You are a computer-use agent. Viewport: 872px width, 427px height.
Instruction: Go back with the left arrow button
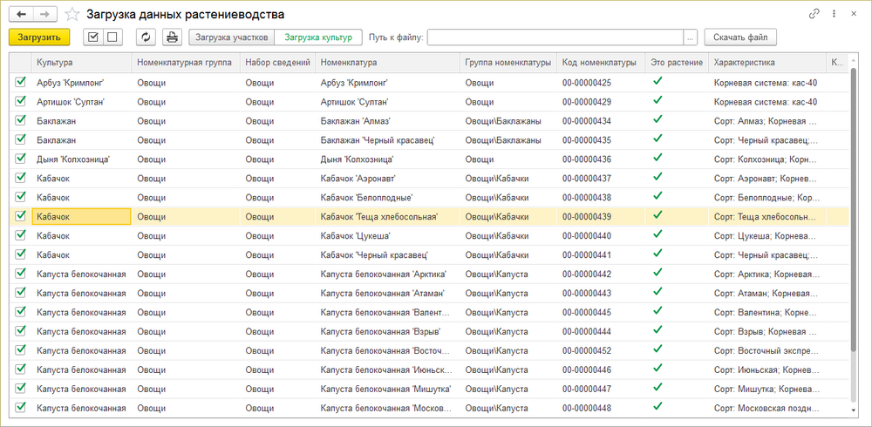[23, 15]
